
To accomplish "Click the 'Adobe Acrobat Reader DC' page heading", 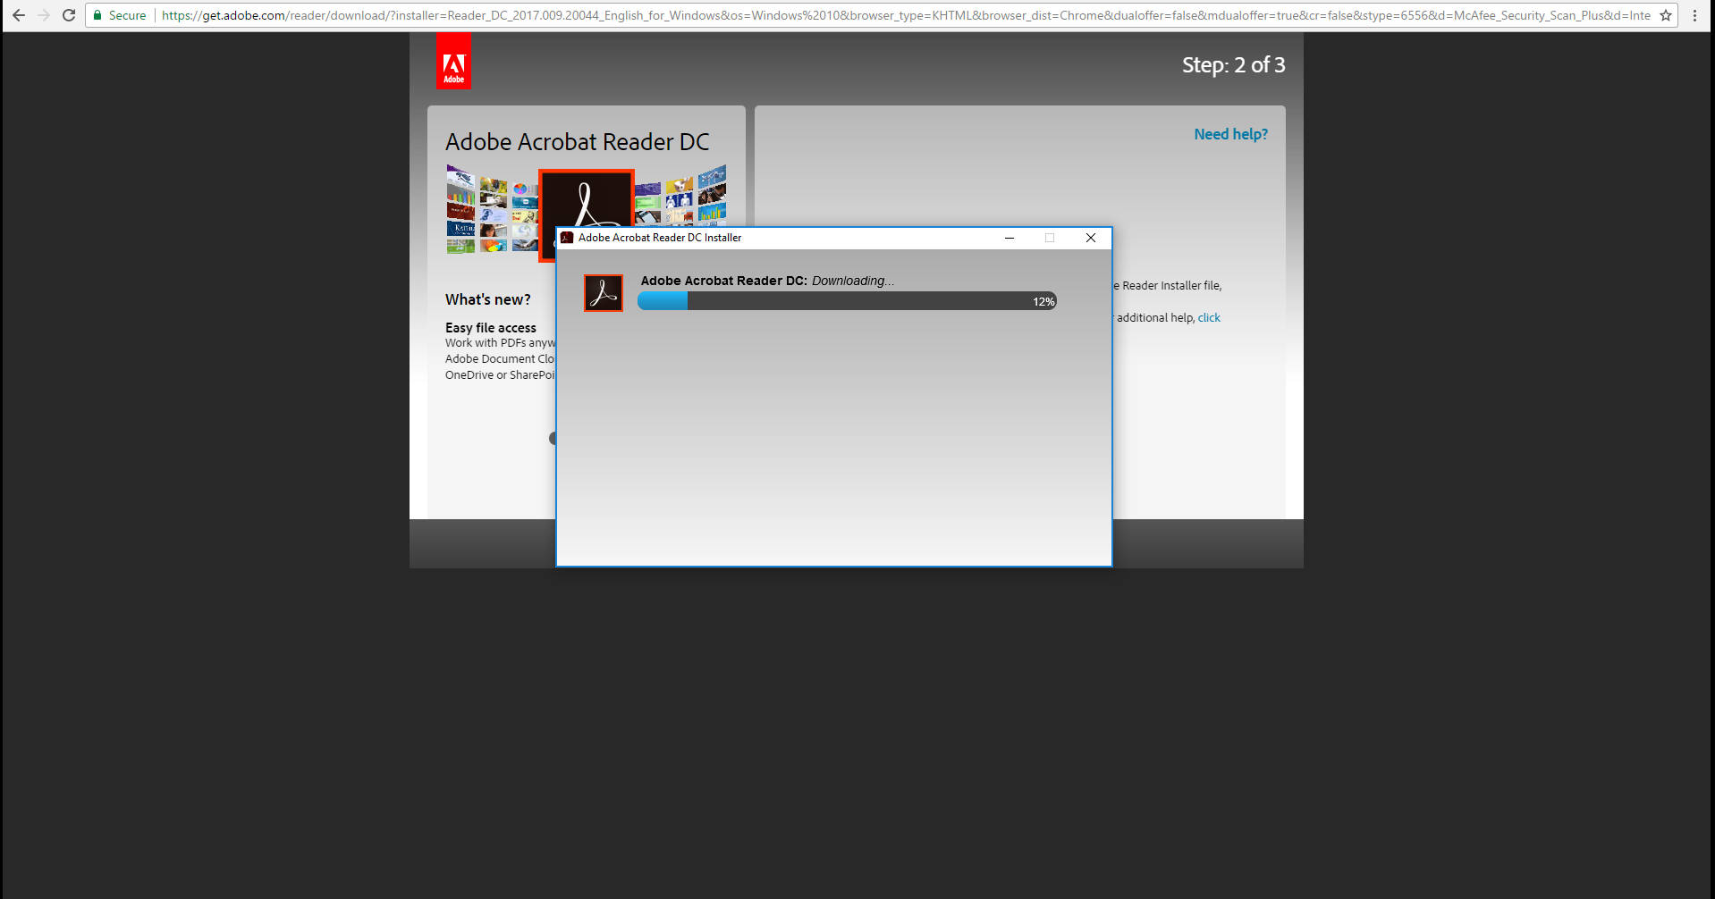I will coord(577,142).
